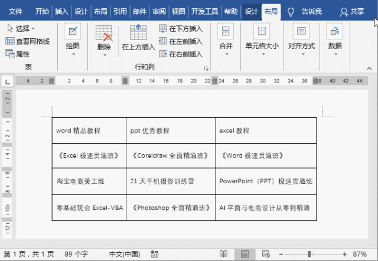Click the cell 零基础玩会 Excel-VBA
This screenshot has width=378, height=261.
[x=89, y=207]
